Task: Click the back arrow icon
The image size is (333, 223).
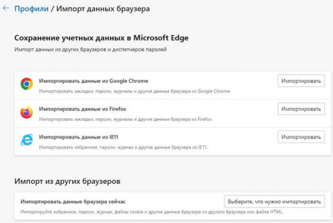Action: coord(6,8)
